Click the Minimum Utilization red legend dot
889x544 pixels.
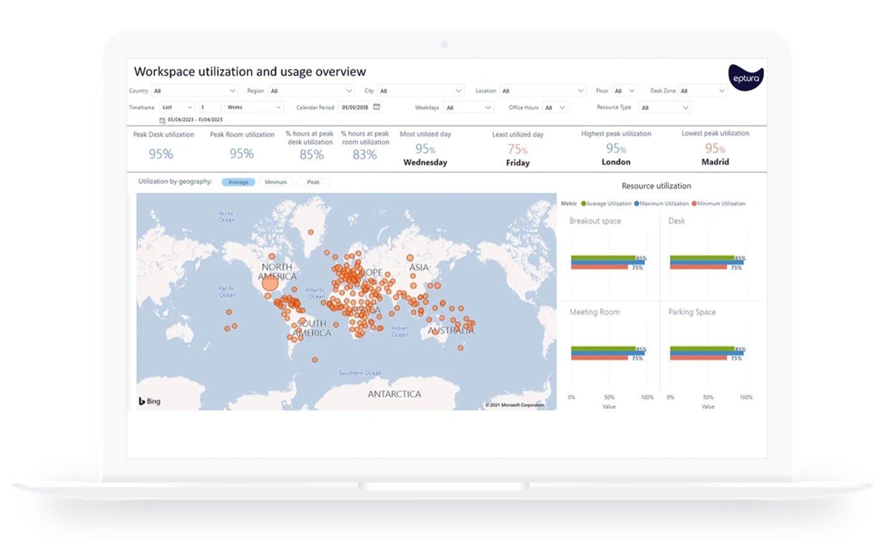pyautogui.click(x=694, y=204)
